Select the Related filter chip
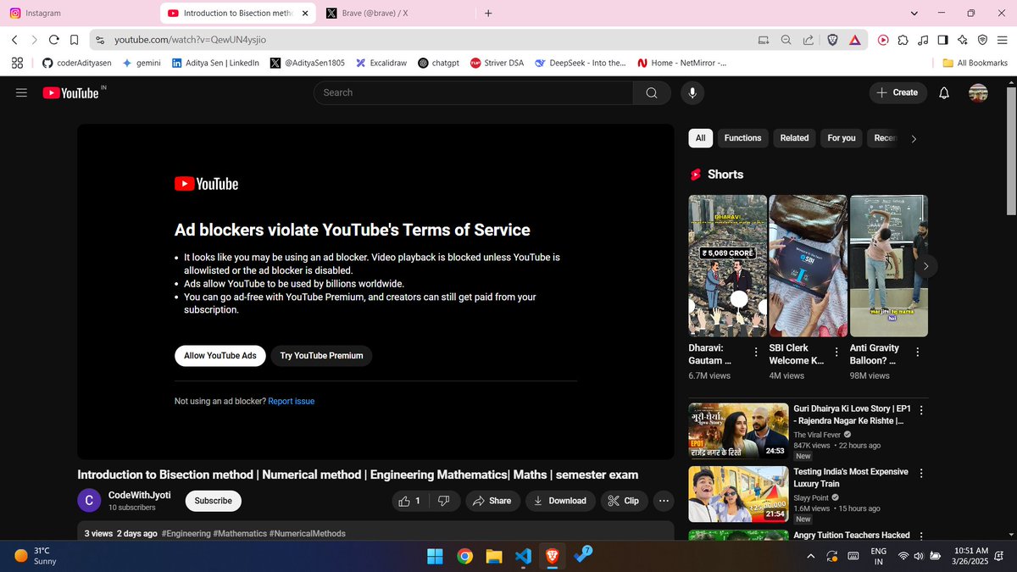 click(794, 138)
